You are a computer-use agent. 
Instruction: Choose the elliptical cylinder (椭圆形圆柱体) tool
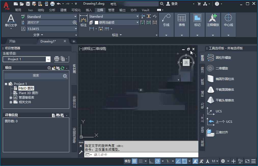point(221,79)
